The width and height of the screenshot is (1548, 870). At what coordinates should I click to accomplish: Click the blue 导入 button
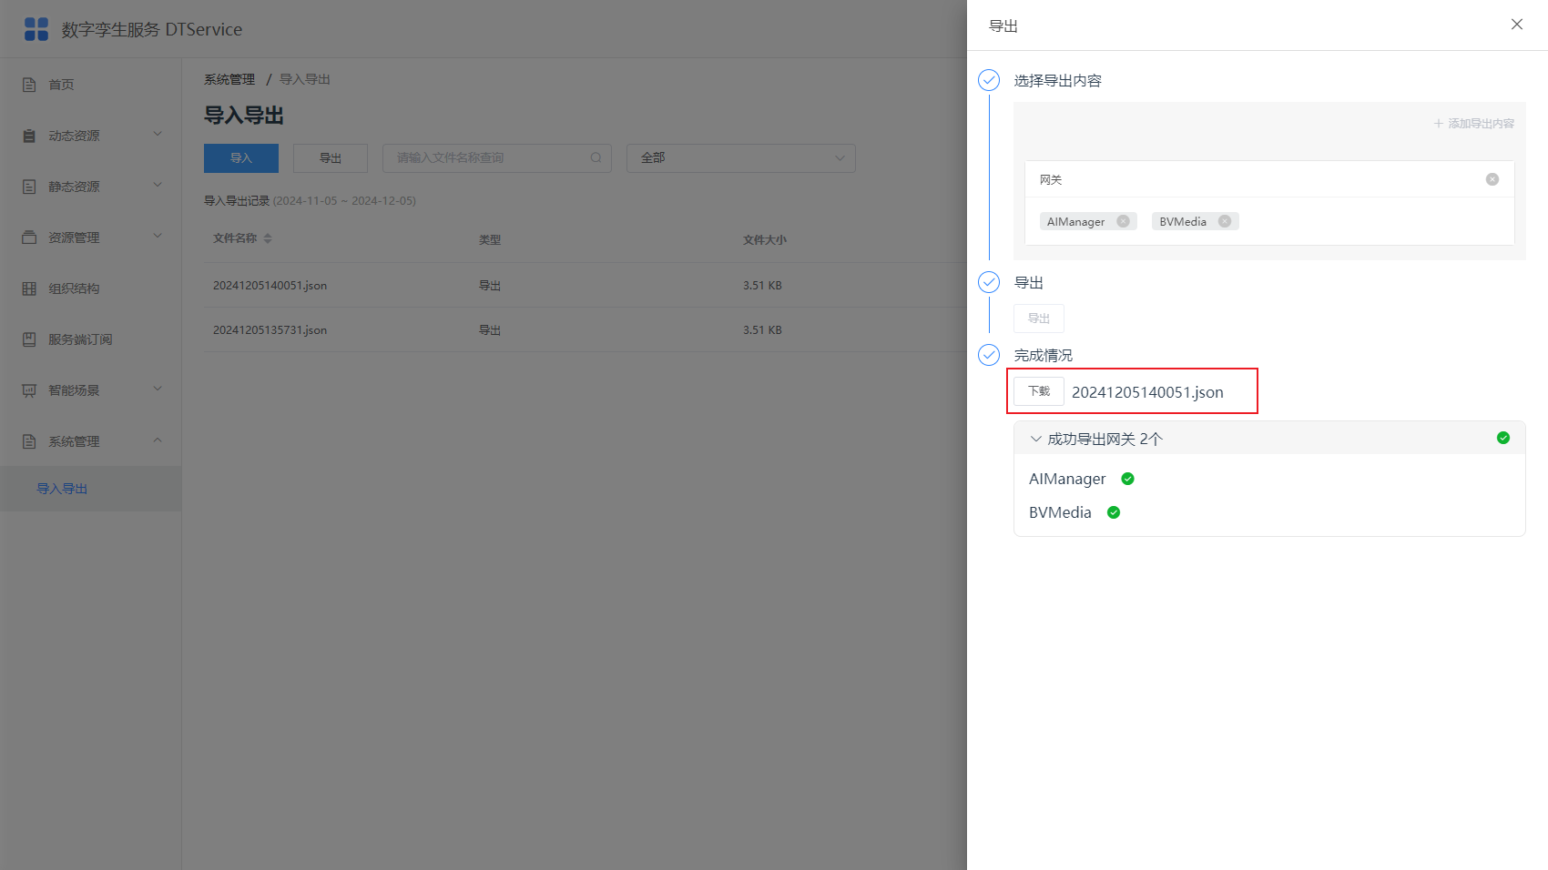241,158
